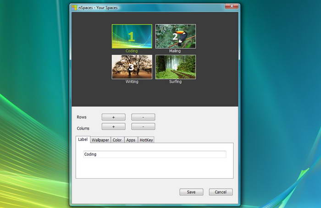
Task: Cancel the changes
Action: (x=221, y=192)
